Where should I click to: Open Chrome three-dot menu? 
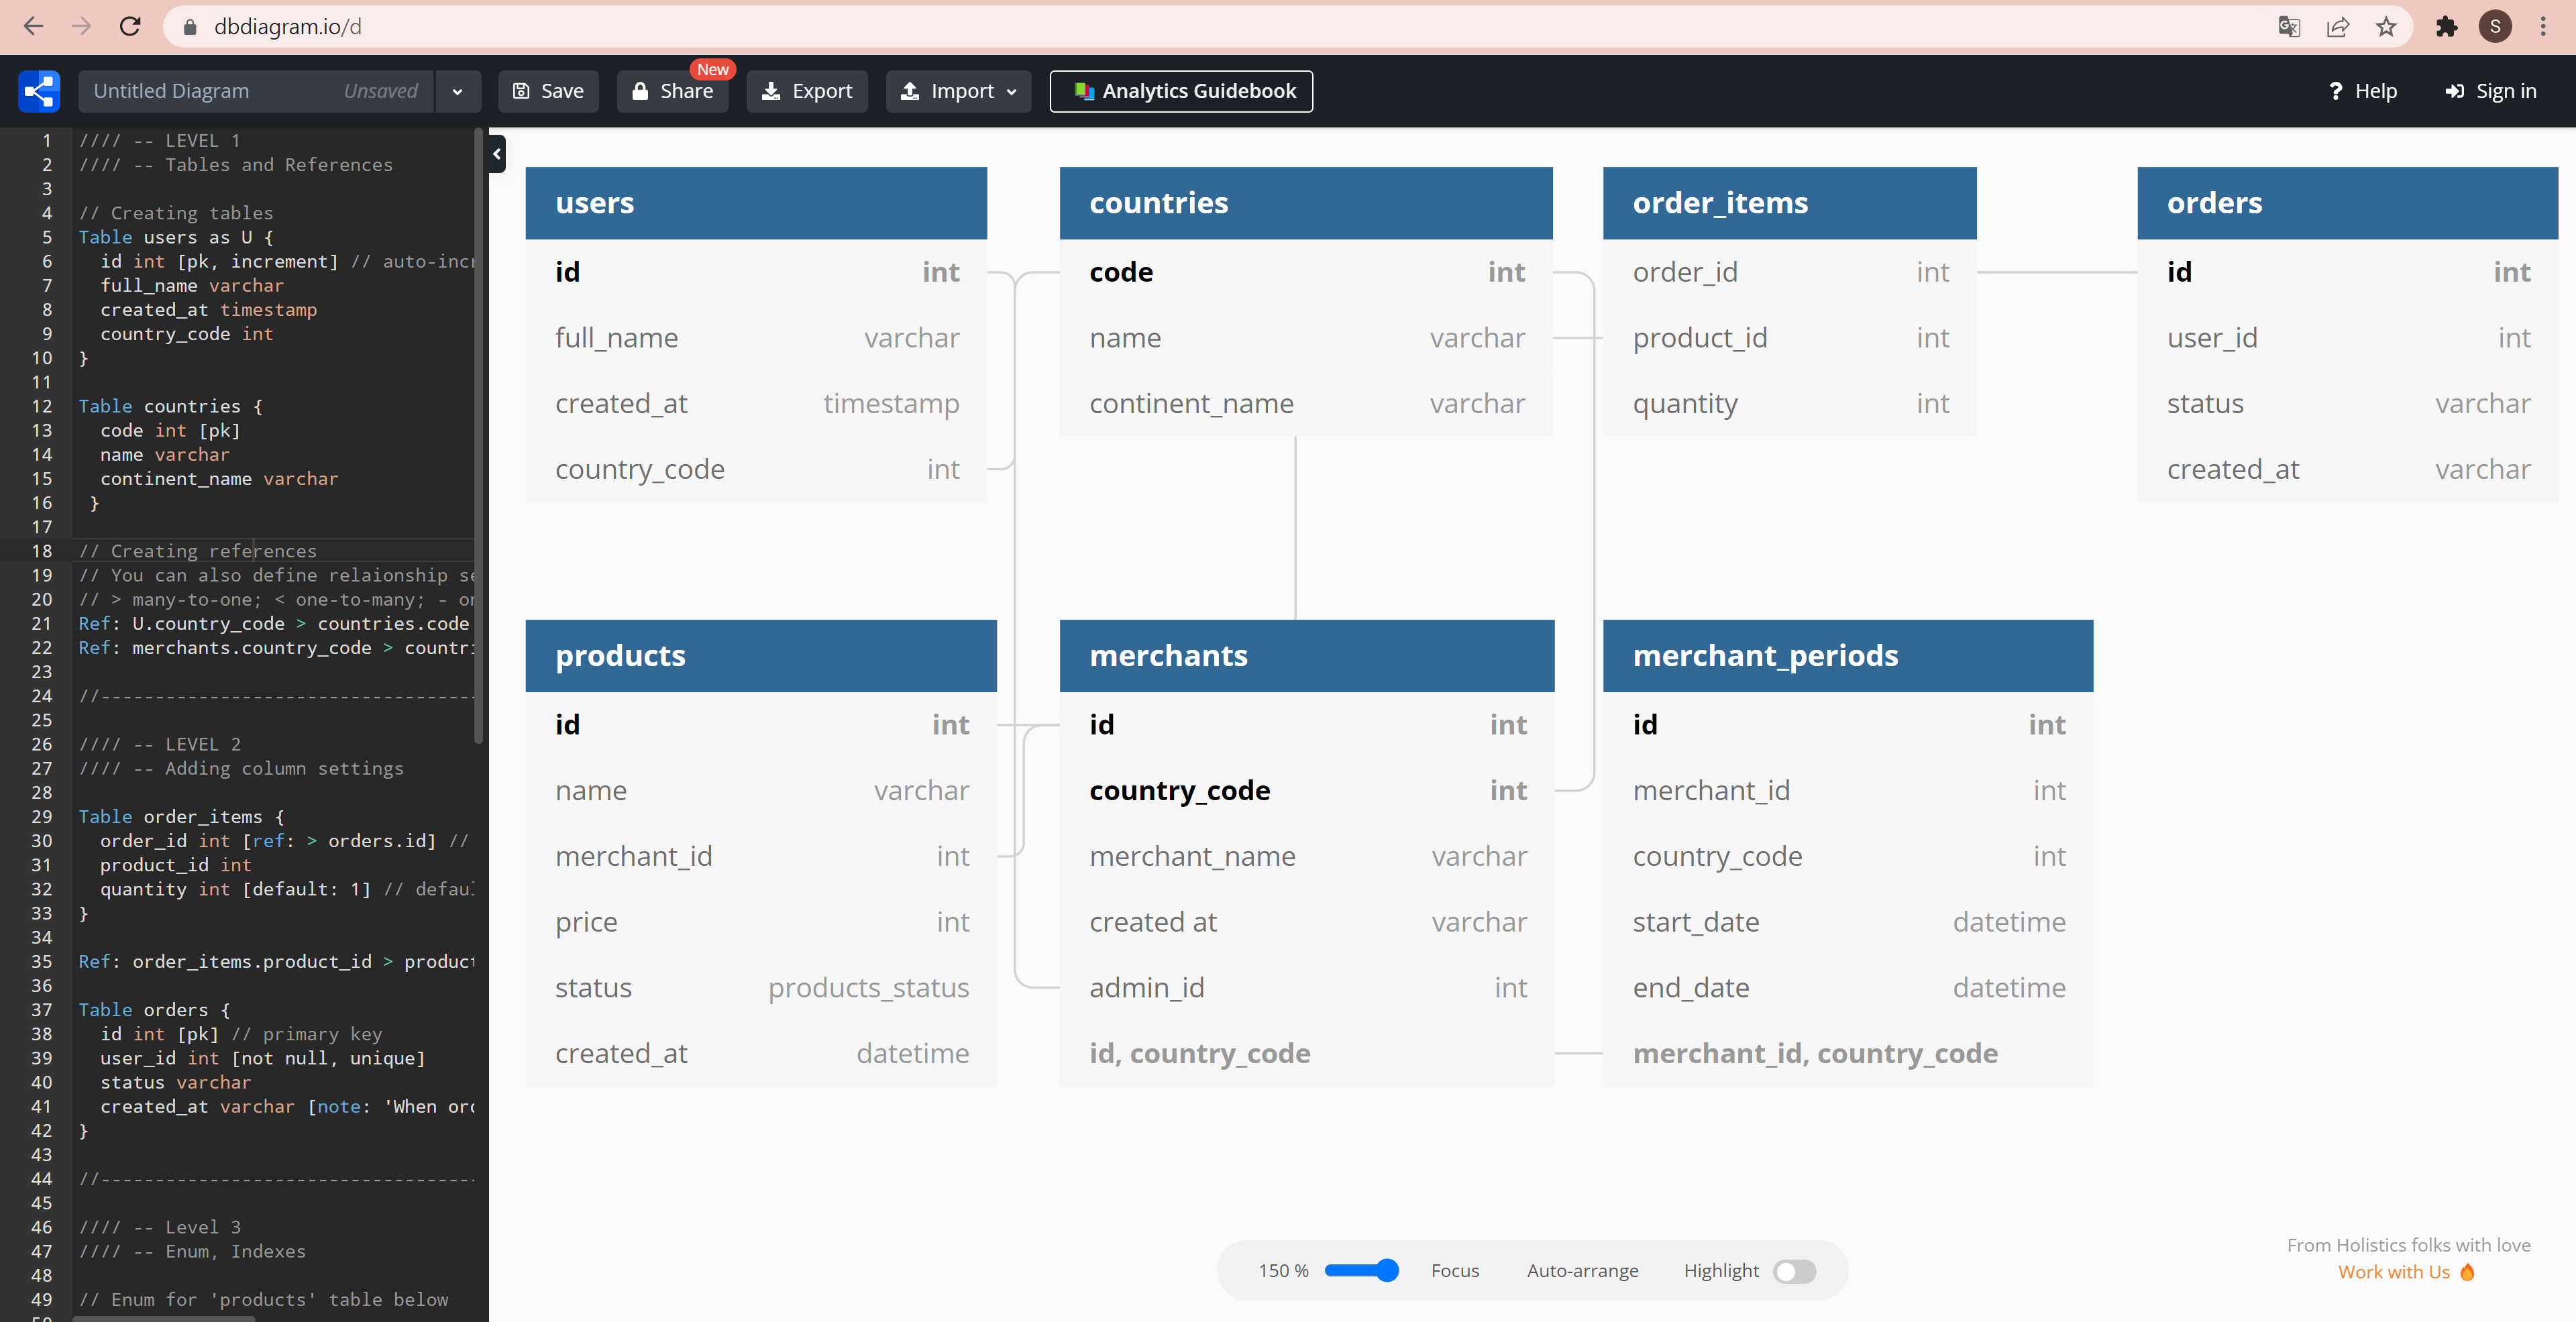click(x=2543, y=27)
